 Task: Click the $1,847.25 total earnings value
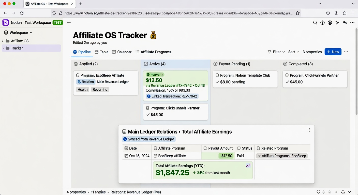point(172,173)
